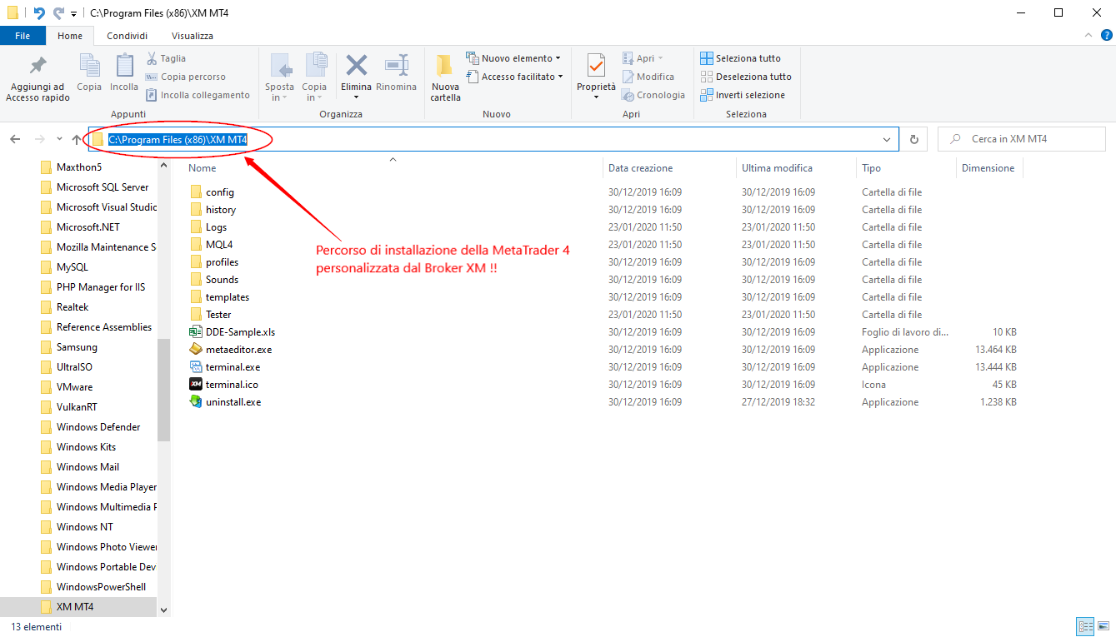Click the Elimina red X icon
The image size is (1116, 637).
pos(357,66)
